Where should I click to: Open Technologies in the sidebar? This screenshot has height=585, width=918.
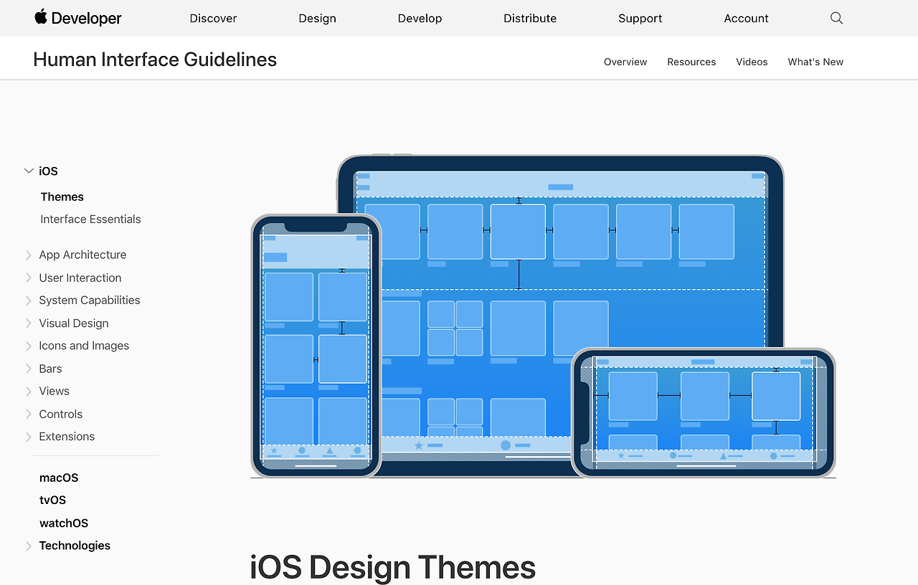coord(75,546)
